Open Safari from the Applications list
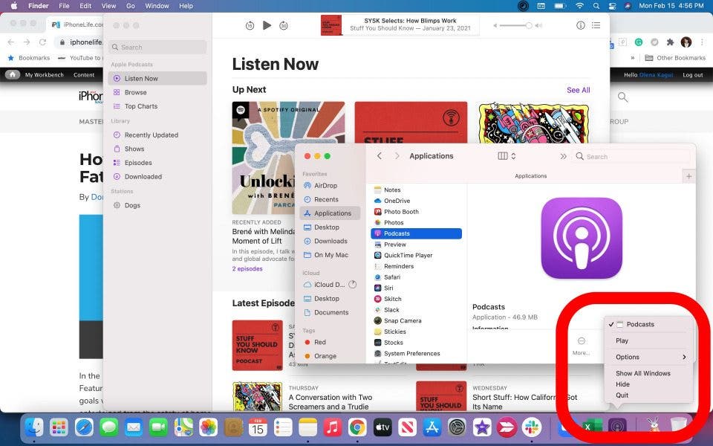713x446 pixels. click(393, 277)
